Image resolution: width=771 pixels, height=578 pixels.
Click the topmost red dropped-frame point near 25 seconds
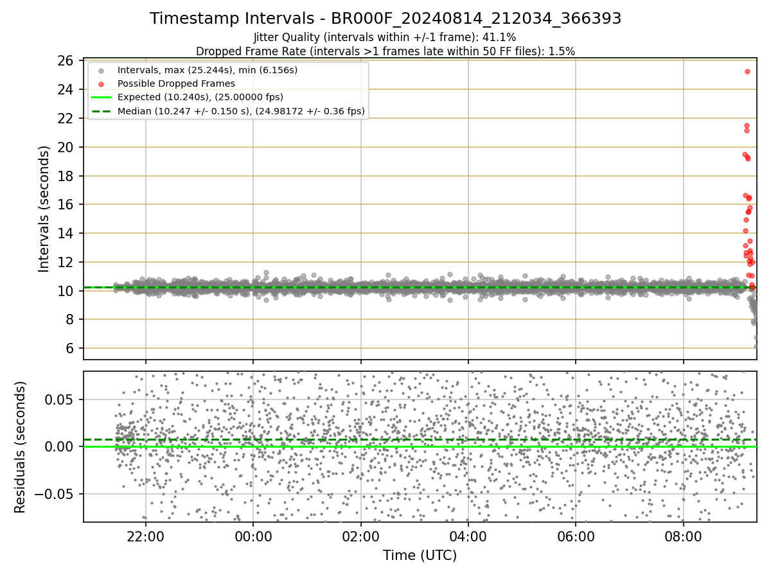click(747, 71)
